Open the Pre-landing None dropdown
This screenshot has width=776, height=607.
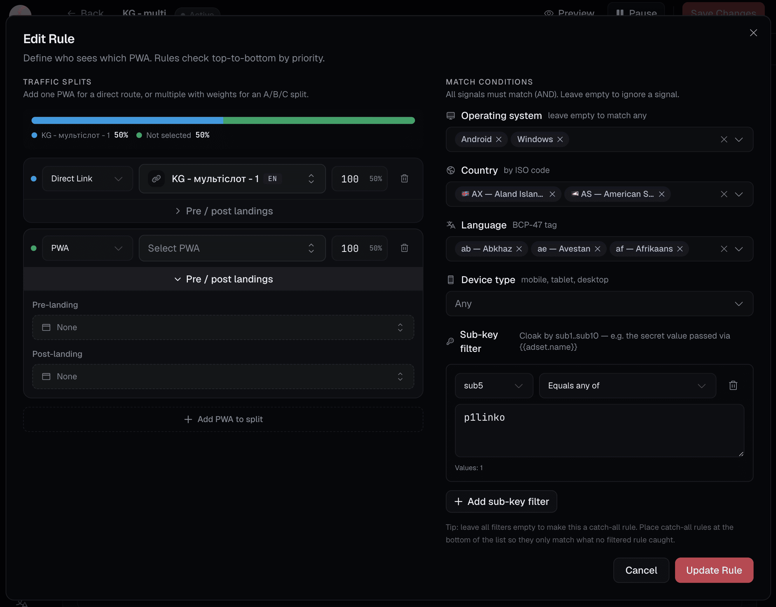[223, 327]
